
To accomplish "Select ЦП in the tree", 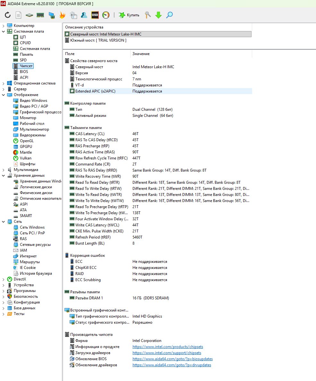I will (23, 37).
